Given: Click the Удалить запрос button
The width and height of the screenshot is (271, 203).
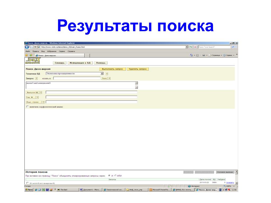Looking at the screenshot, I should (x=138, y=69).
